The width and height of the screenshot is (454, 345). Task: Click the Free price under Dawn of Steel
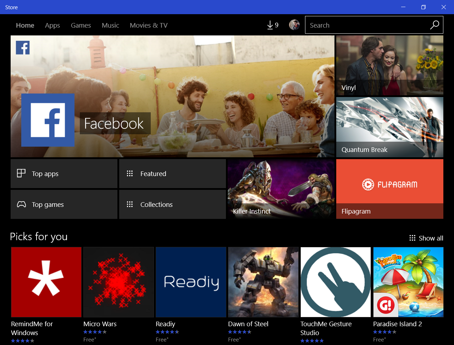click(234, 339)
